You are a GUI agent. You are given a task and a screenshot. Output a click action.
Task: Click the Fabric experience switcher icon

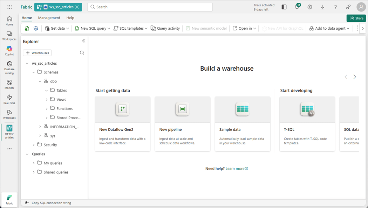(x=9, y=200)
